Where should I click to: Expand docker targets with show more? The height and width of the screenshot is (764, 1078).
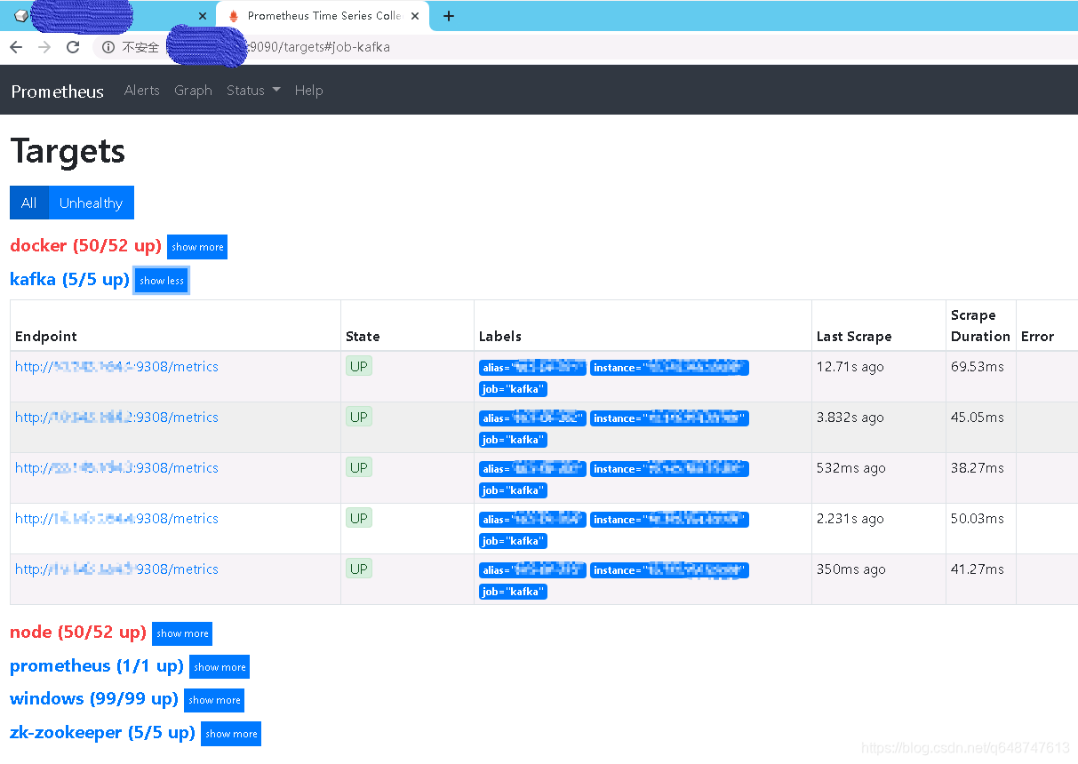[197, 247]
